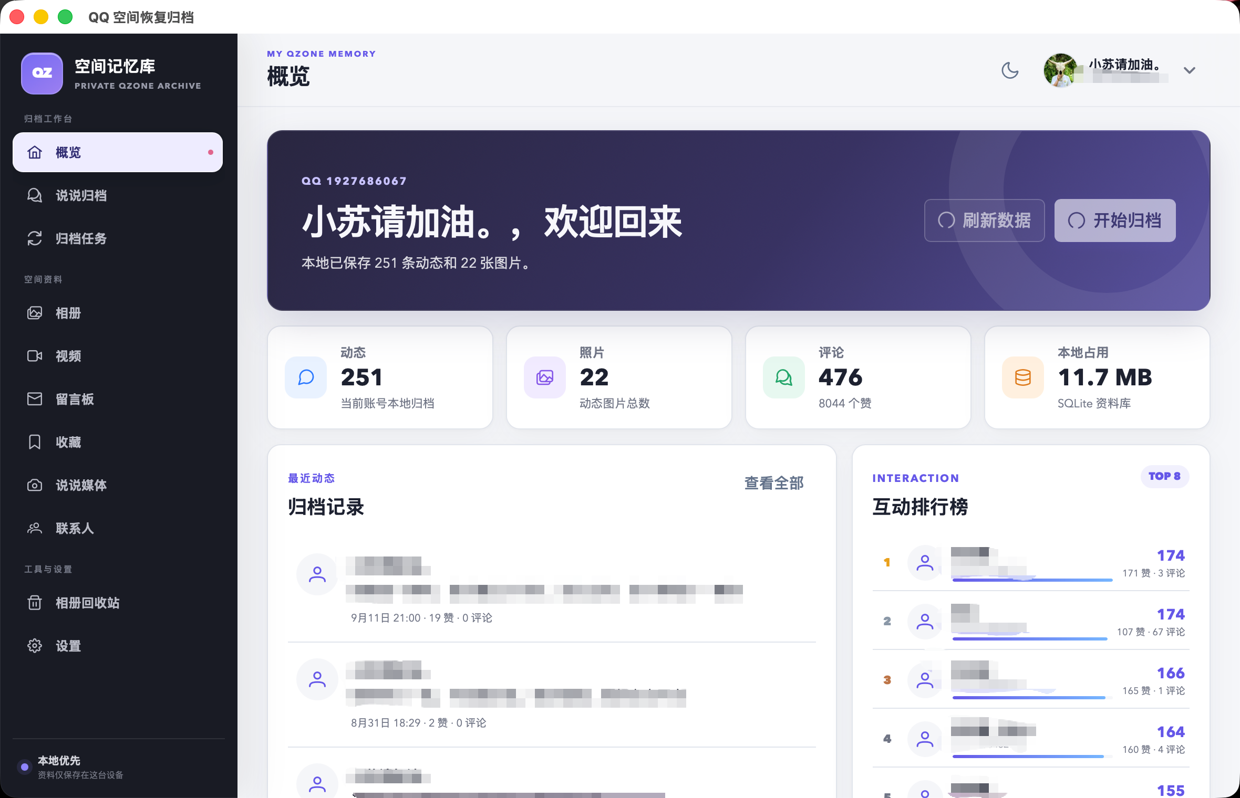Image resolution: width=1240 pixels, height=798 pixels.
Task: Select the 说说归档 menu label
Action: tap(81, 195)
